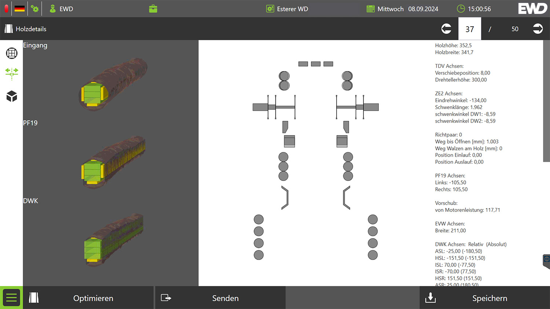Select the green alignment arrows icon

[x=12, y=73]
